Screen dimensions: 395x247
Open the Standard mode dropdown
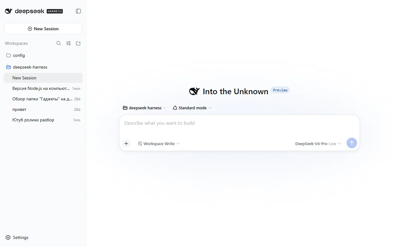[x=192, y=108]
